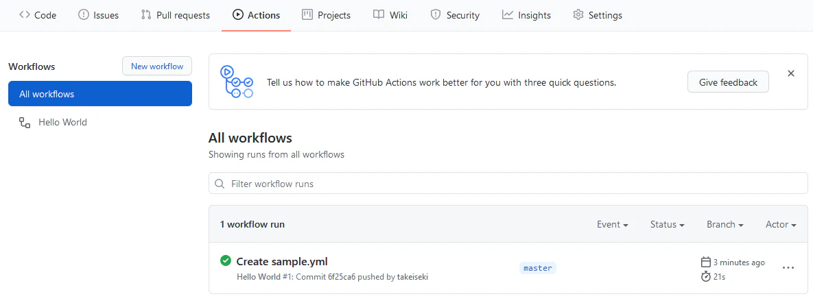Open the Wiki tab
813x305 pixels.
tap(390, 15)
